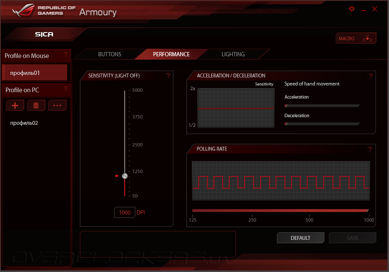Screen dimensions: 389x272
Task: Click the acceleration sensitivity graph
Action: [x=236, y=108]
